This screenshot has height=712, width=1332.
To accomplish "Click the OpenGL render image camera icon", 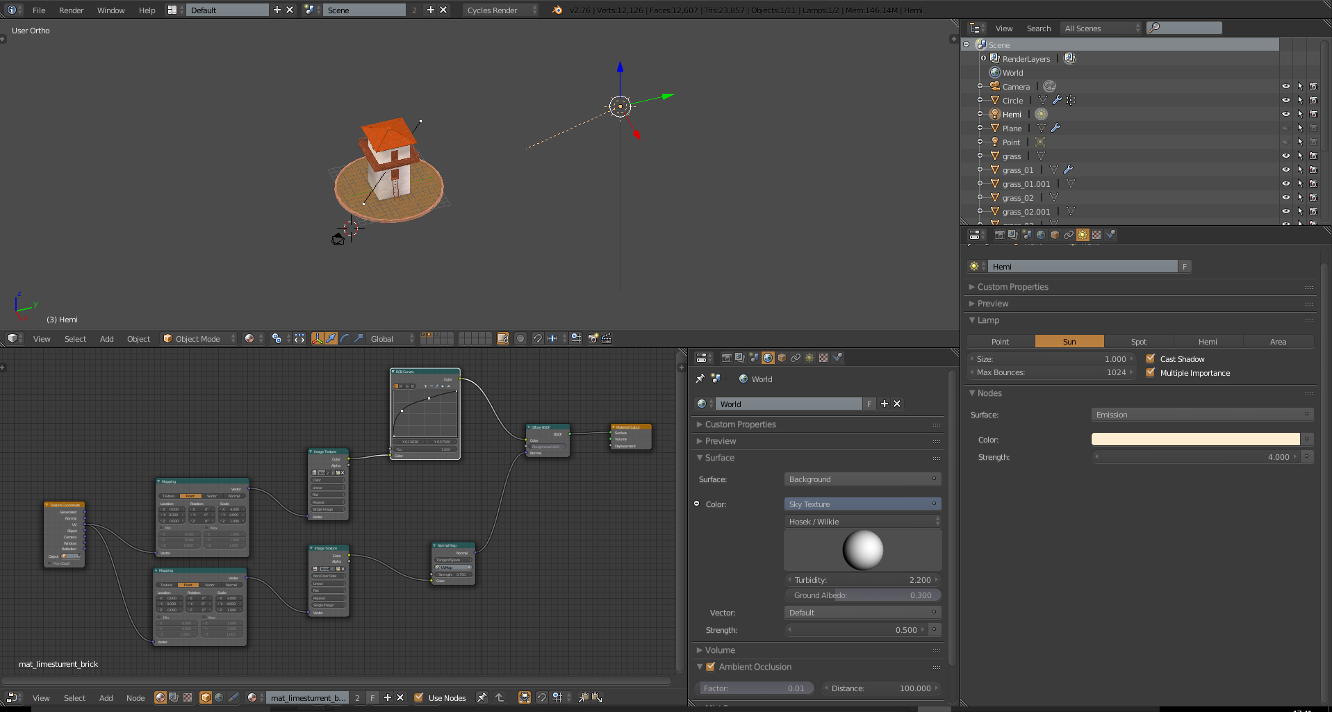I will (593, 338).
